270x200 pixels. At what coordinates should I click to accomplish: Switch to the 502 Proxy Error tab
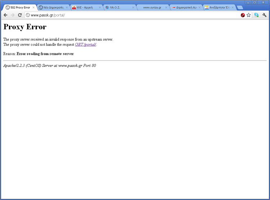click(x=19, y=8)
